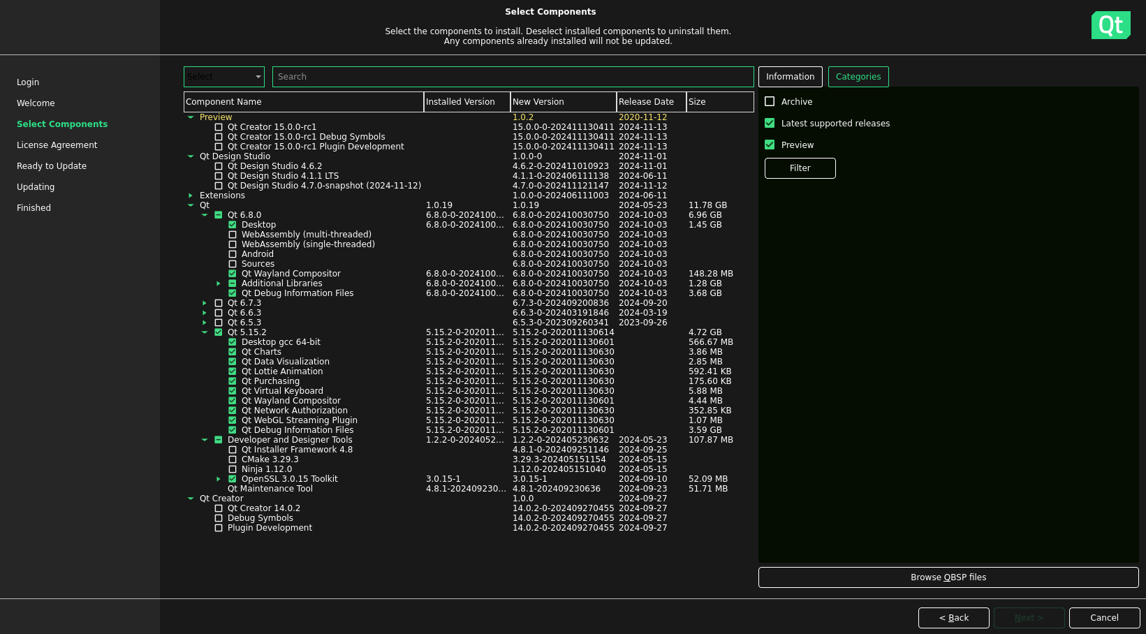This screenshot has height=634, width=1146.
Task: Click Browse QBSP files button
Action: click(x=948, y=577)
